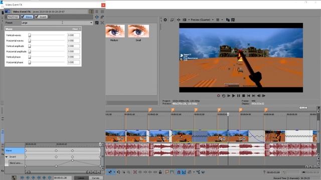Click the sync cursor icon below keyframe lanes
Image resolution: width=321 pixels, height=180 pixels.
point(14,178)
